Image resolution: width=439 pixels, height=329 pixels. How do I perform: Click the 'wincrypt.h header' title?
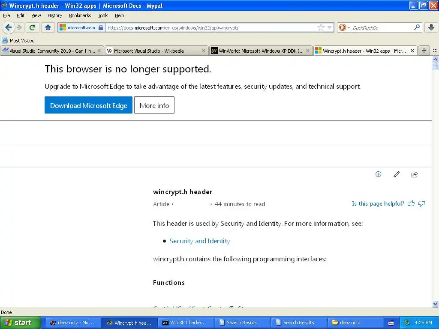(x=183, y=191)
